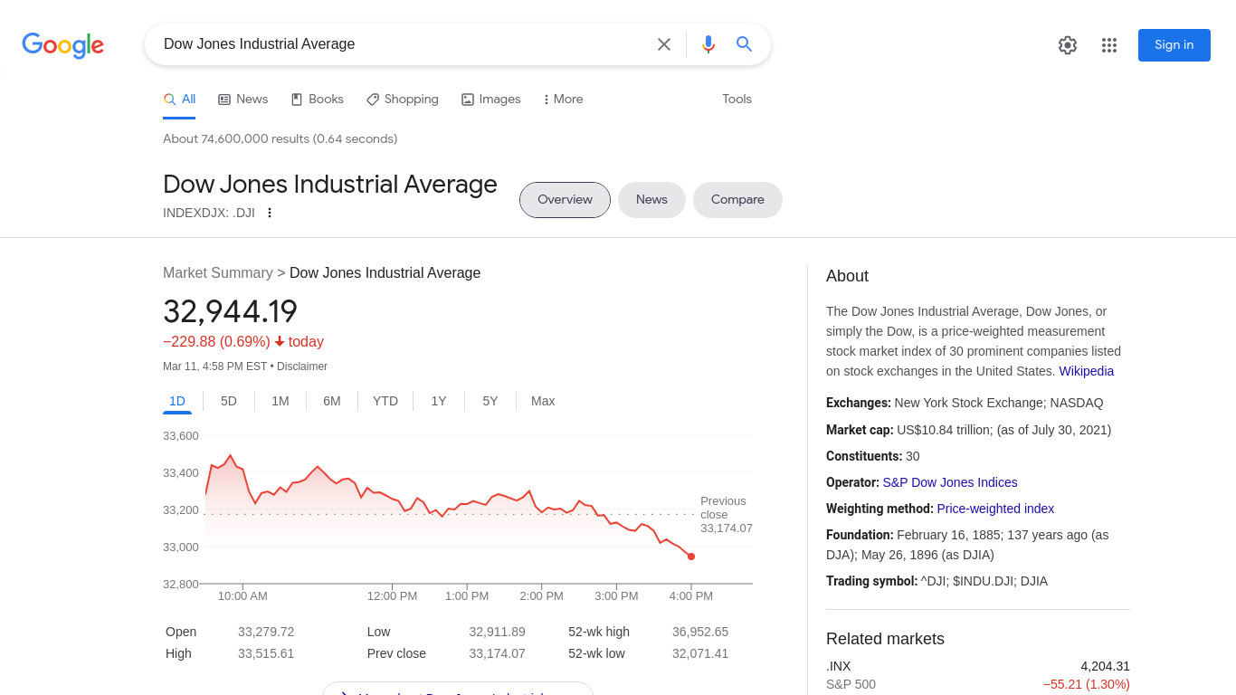Click Market Summary breadcrumb
This screenshot has width=1236, height=695.
click(218, 273)
